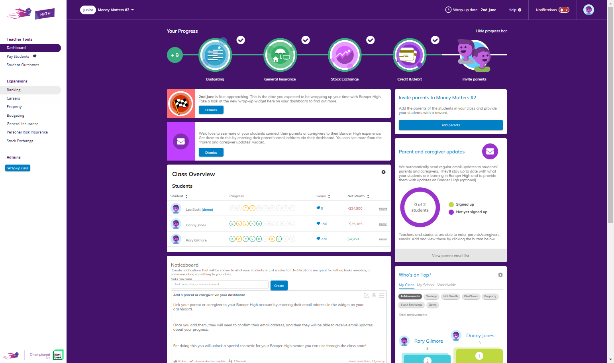The height and width of the screenshot is (363, 614).
Task: Select the Savings filter pill
Action: [432, 296]
